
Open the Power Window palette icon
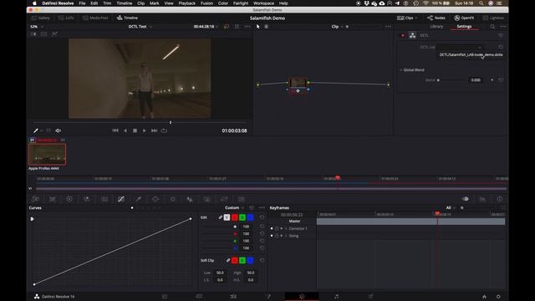pyautogui.click(x=155, y=199)
